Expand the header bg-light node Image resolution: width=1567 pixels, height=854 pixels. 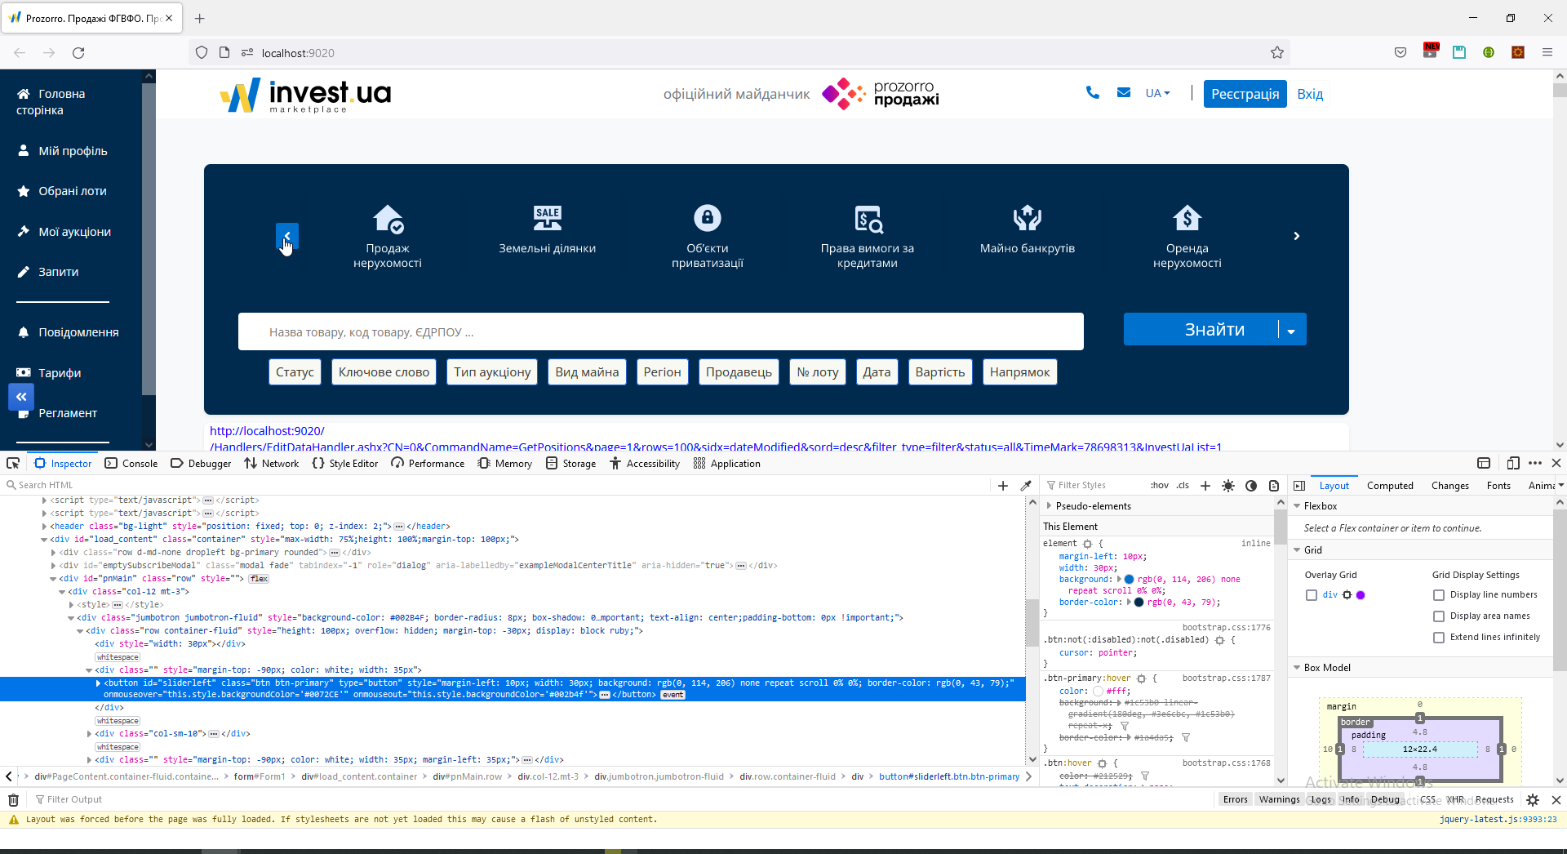pos(44,527)
